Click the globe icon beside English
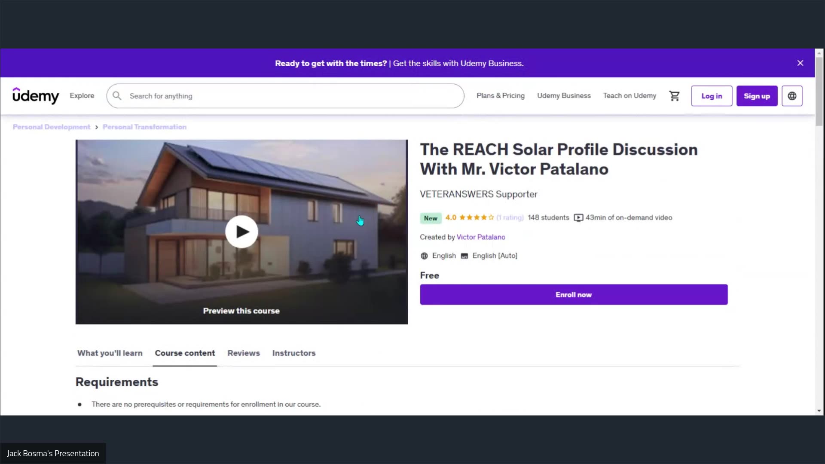Screen dimensions: 825x464 pos(424,256)
